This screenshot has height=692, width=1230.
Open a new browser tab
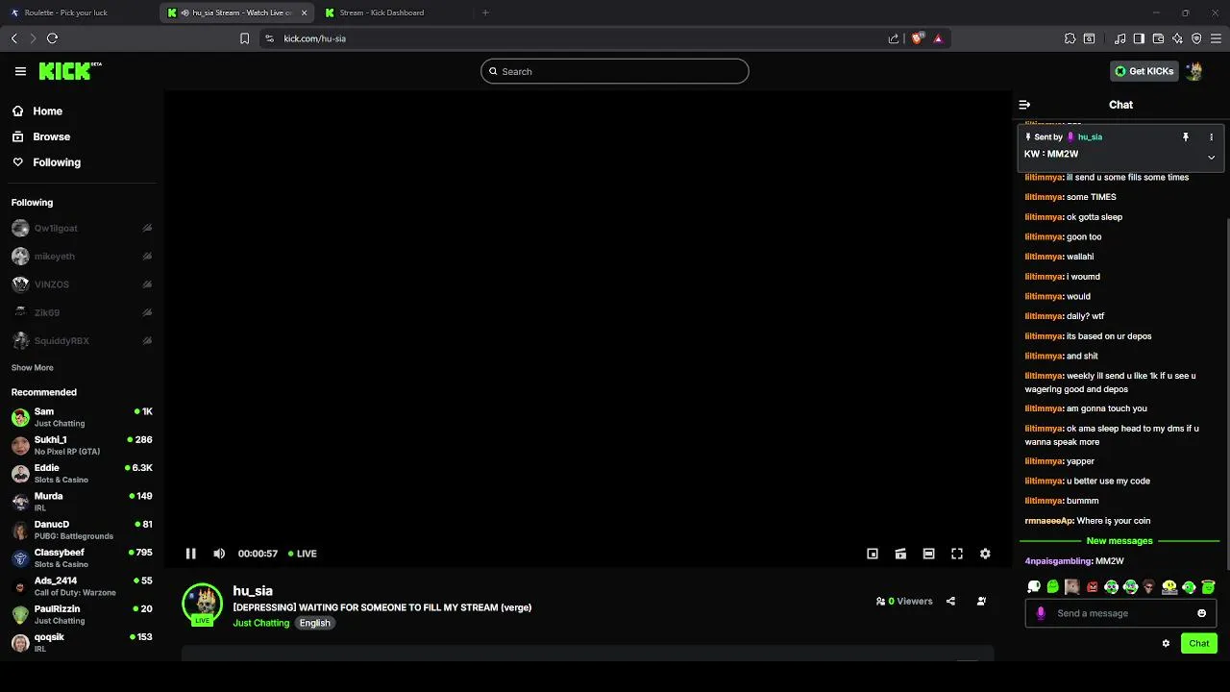(485, 12)
